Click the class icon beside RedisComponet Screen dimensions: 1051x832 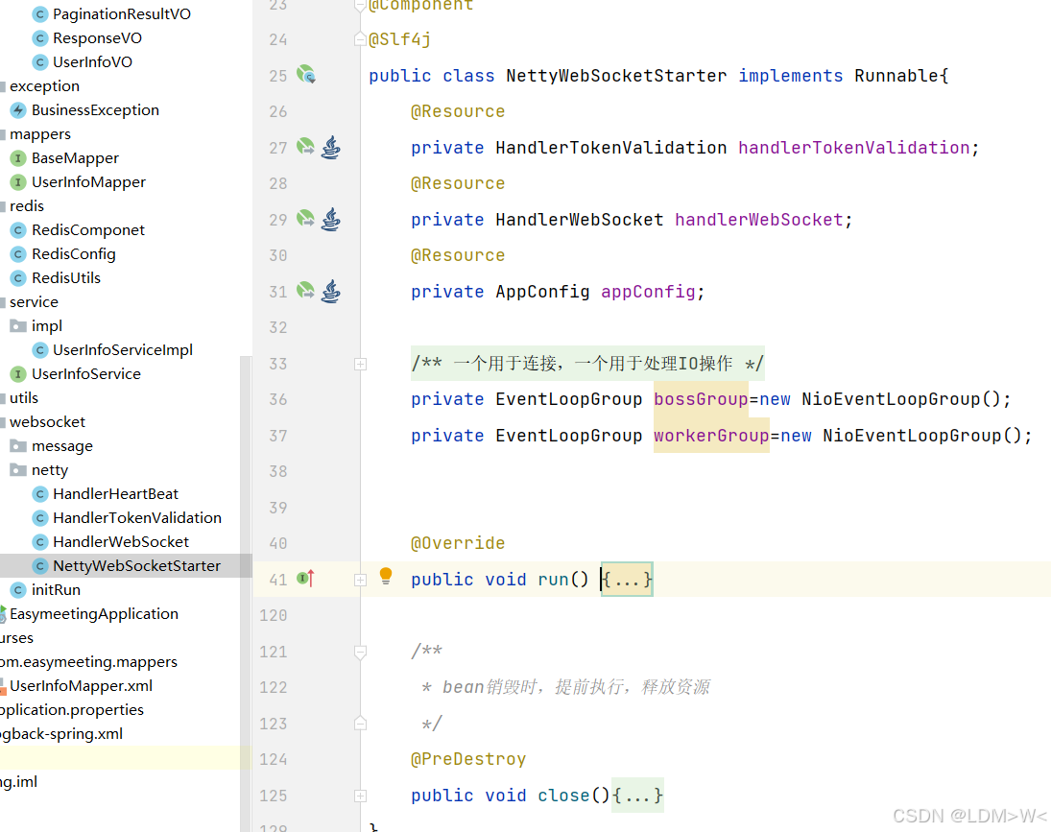click(19, 229)
